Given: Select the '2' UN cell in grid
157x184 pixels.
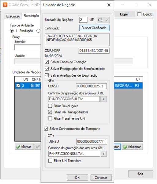Looking at the screenshot, I should [26, 86].
